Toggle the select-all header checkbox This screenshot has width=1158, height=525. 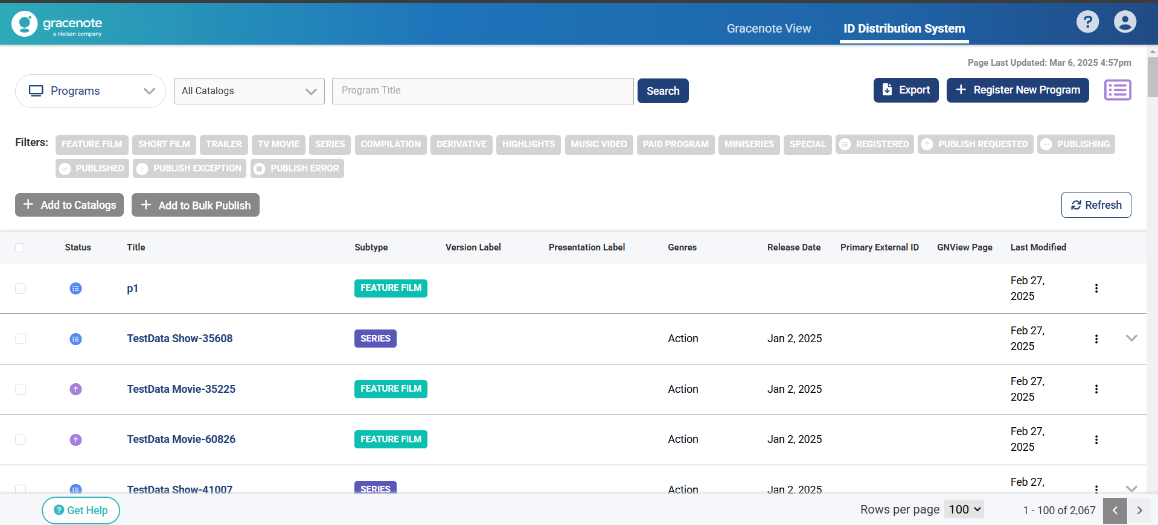(20, 247)
